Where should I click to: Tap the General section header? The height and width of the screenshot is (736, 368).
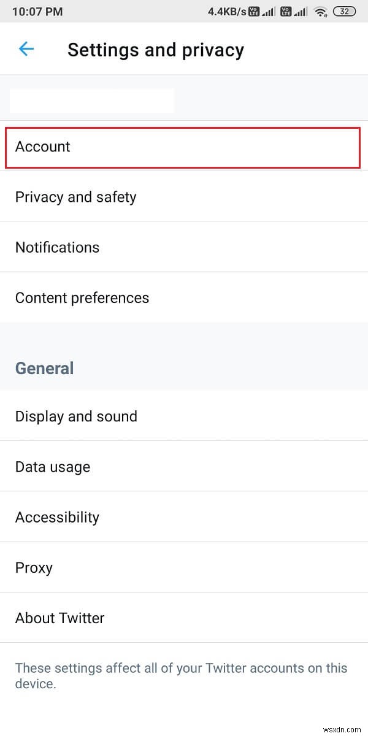click(x=44, y=368)
